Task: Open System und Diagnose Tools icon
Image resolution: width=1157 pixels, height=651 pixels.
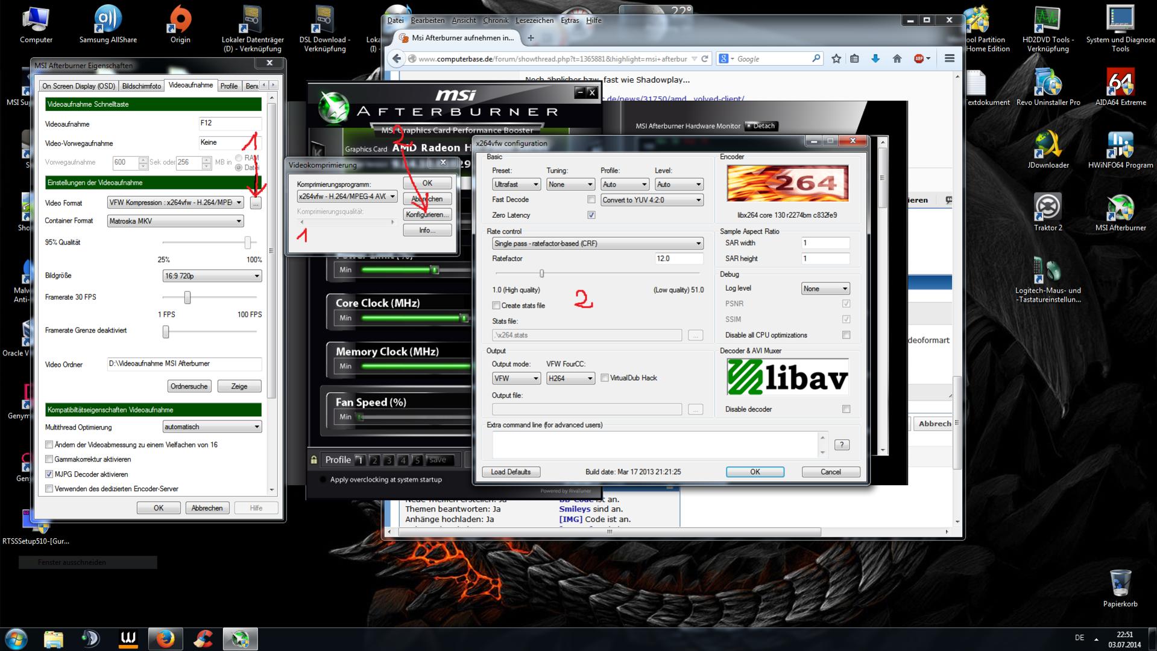Action: coord(1120,27)
